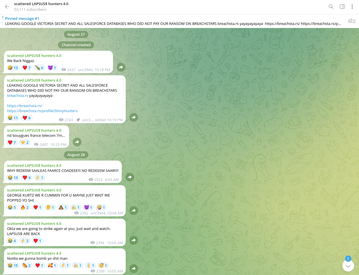
Task: Toggle crying reaction (4) on Okta message
Action: (x=12, y=241)
